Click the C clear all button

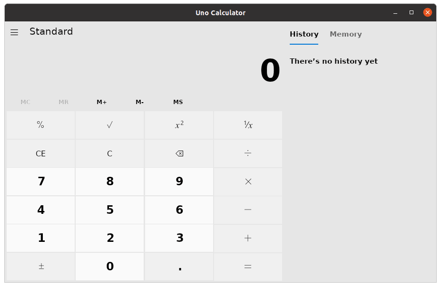[x=109, y=153]
